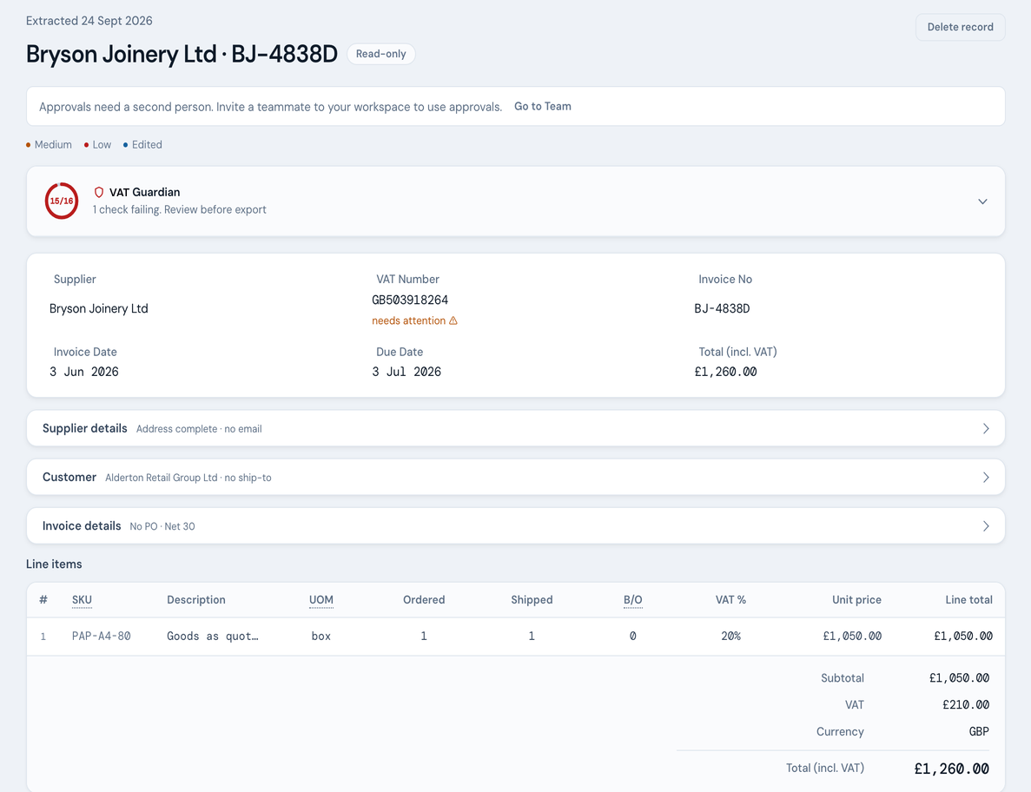Click the GBP currency value
This screenshot has width=1031, height=792.
tap(978, 731)
